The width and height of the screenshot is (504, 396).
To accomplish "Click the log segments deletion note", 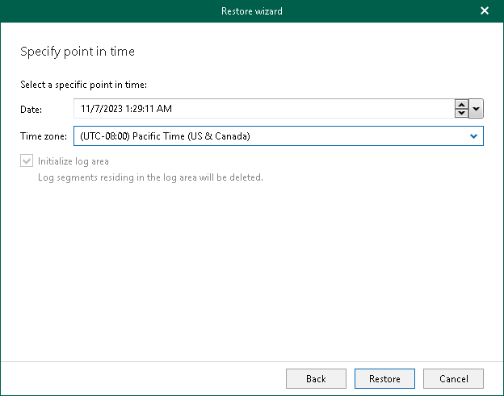I will pos(151,177).
